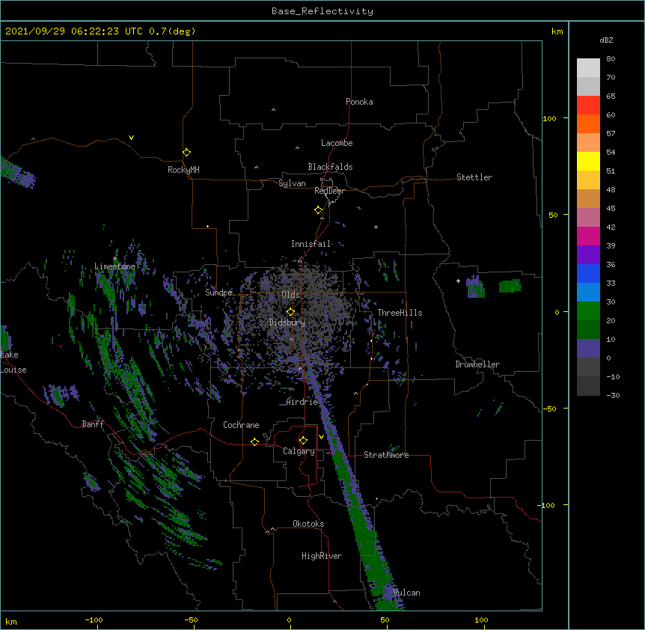645x630 pixels.
Task: Click the Base_Reflectivity title text
Action: 322,11
